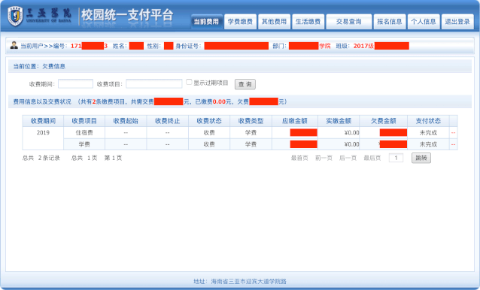Select the 住宿费 table cell
The image size is (480, 290).
click(84, 133)
